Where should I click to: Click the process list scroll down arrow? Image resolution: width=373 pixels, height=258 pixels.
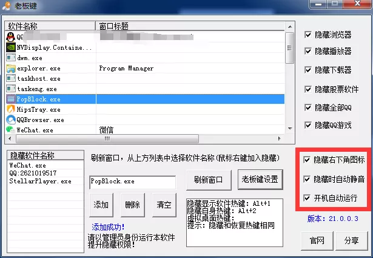tap(290, 129)
